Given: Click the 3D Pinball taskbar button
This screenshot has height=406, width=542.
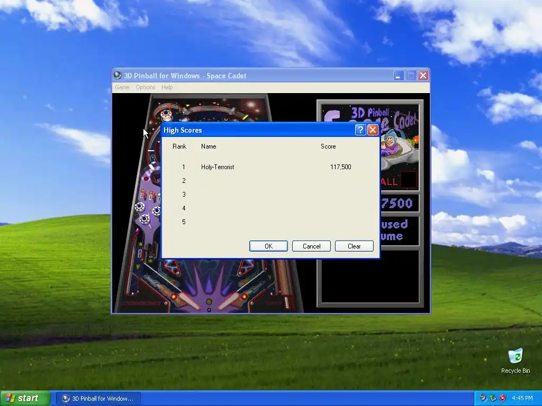Looking at the screenshot, I should coord(98,399).
